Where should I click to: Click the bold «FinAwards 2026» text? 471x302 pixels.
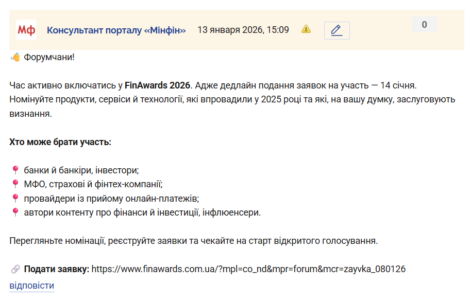pos(158,85)
